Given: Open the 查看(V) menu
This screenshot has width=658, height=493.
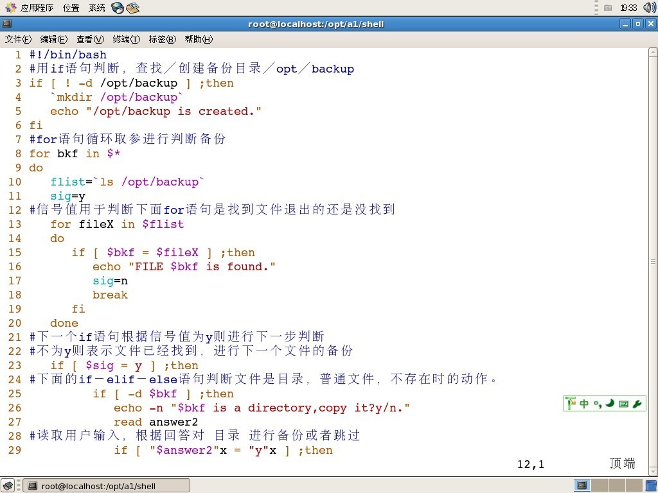Looking at the screenshot, I should pyautogui.click(x=90, y=39).
